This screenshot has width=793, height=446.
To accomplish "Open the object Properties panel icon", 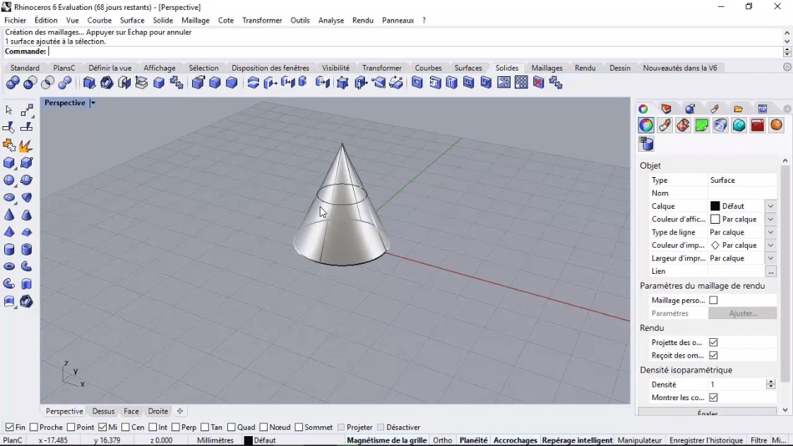I will 646,125.
